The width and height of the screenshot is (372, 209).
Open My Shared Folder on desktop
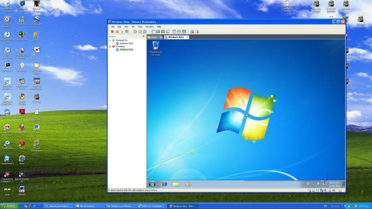pos(37,69)
